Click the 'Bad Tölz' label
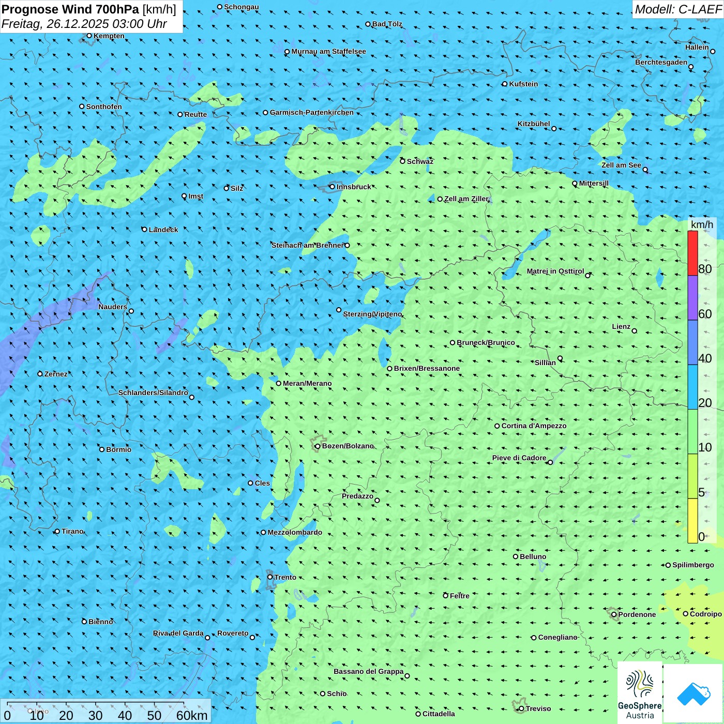This screenshot has height=724, width=724. (x=387, y=24)
